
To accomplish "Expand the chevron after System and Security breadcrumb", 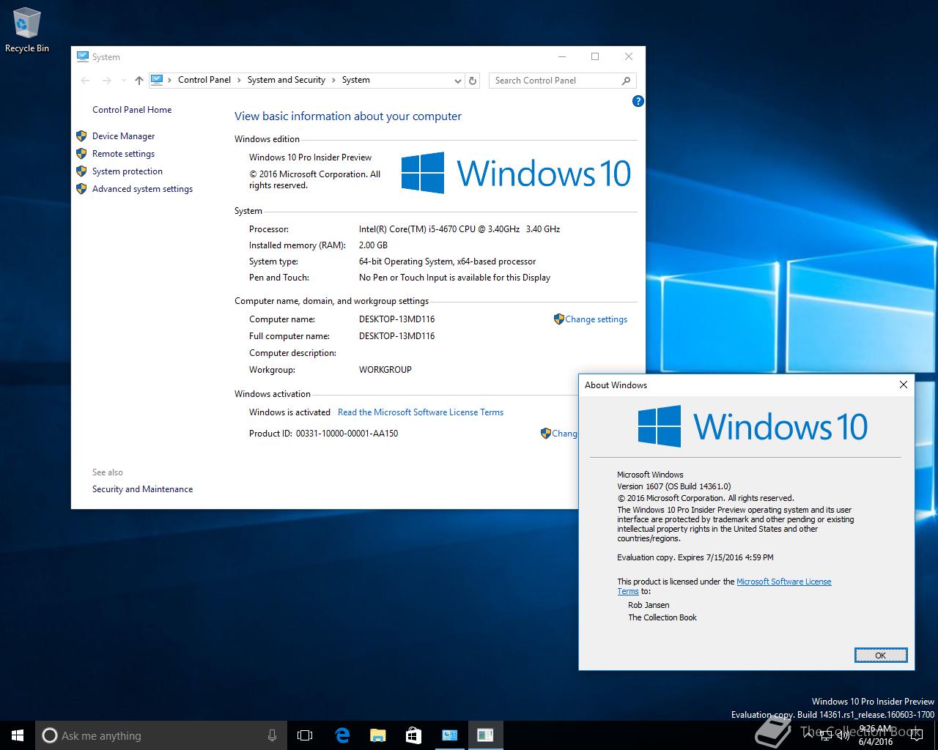I will coord(333,81).
